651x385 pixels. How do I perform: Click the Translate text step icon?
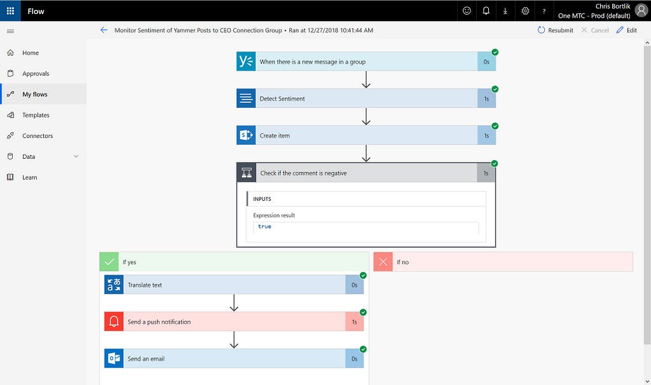(x=114, y=285)
